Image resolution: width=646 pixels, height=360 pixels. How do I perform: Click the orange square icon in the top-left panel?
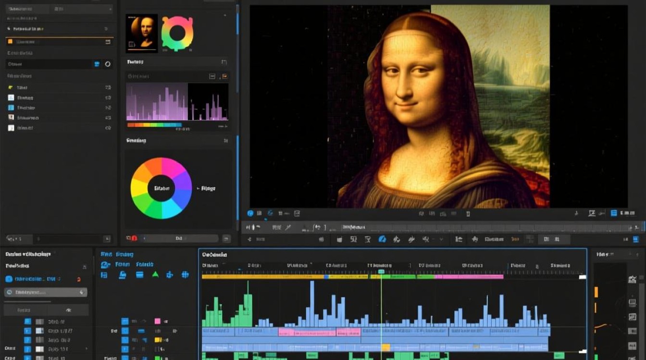11,42
